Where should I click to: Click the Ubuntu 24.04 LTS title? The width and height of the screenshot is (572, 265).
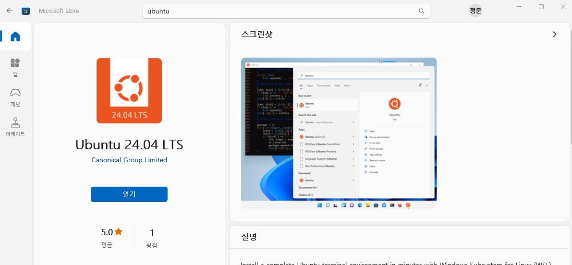(129, 145)
